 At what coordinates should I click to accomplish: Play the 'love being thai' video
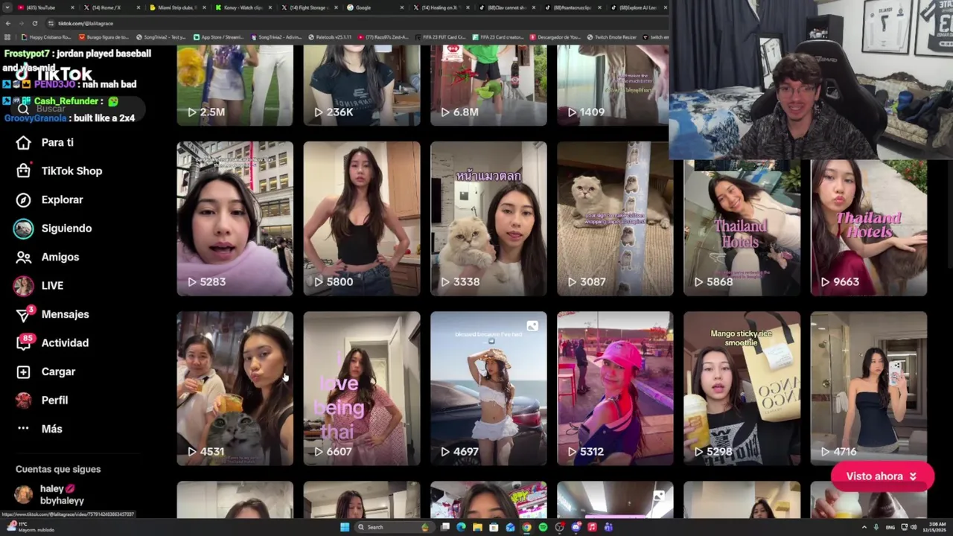click(362, 389)
